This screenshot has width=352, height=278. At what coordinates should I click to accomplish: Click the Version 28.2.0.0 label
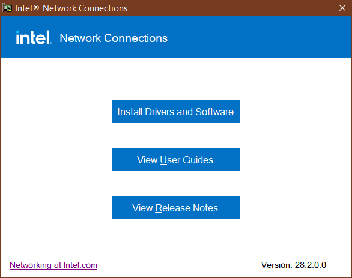(294, 265)
